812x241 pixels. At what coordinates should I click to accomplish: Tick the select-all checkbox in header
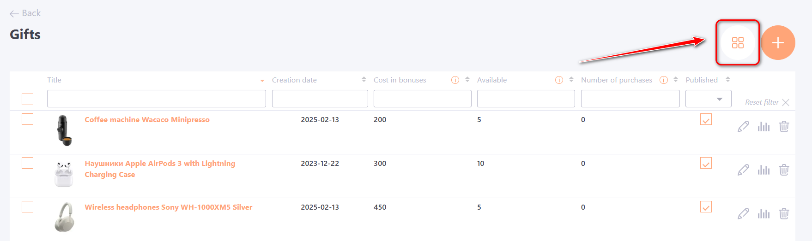28,99
